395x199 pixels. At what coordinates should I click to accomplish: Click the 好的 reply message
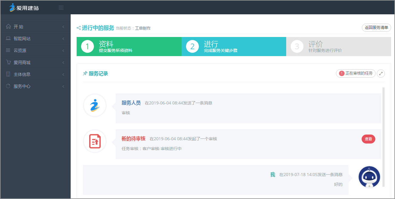[338, 184]
